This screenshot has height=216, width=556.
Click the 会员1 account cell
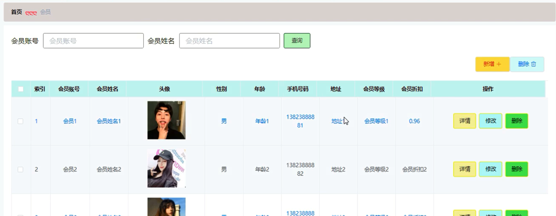click(x=70, y=121)
